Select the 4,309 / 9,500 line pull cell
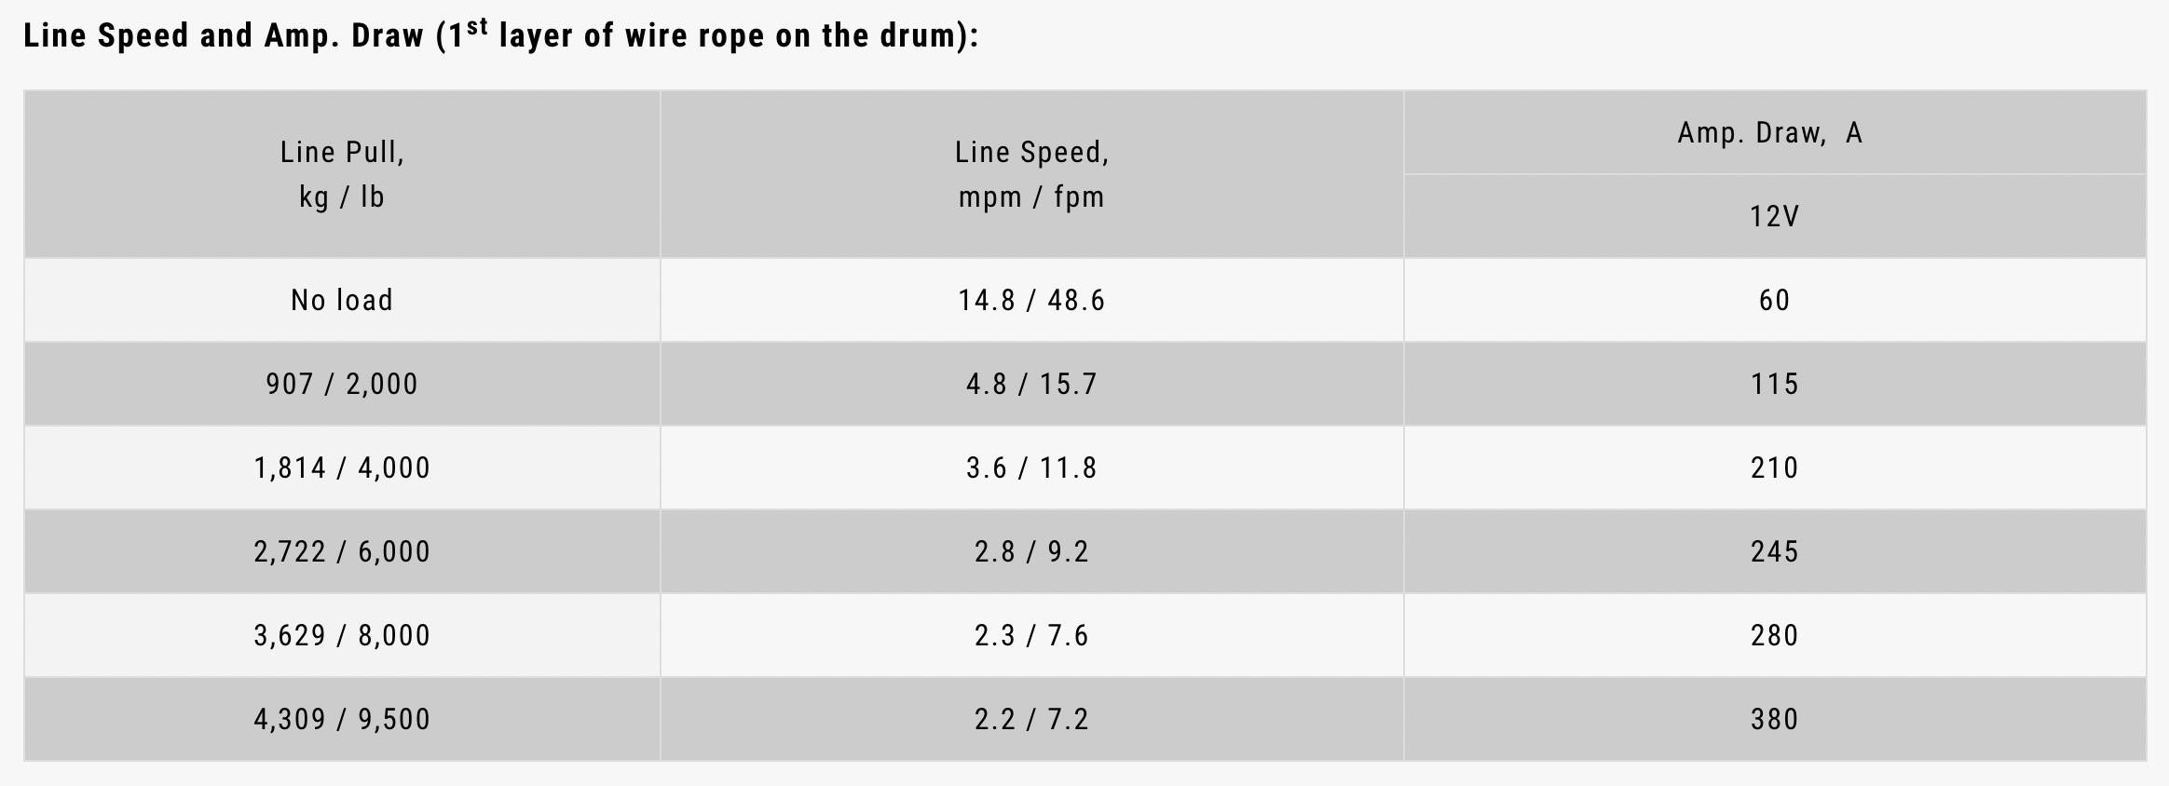2169x786 pixels. click(x=342, y=719)
